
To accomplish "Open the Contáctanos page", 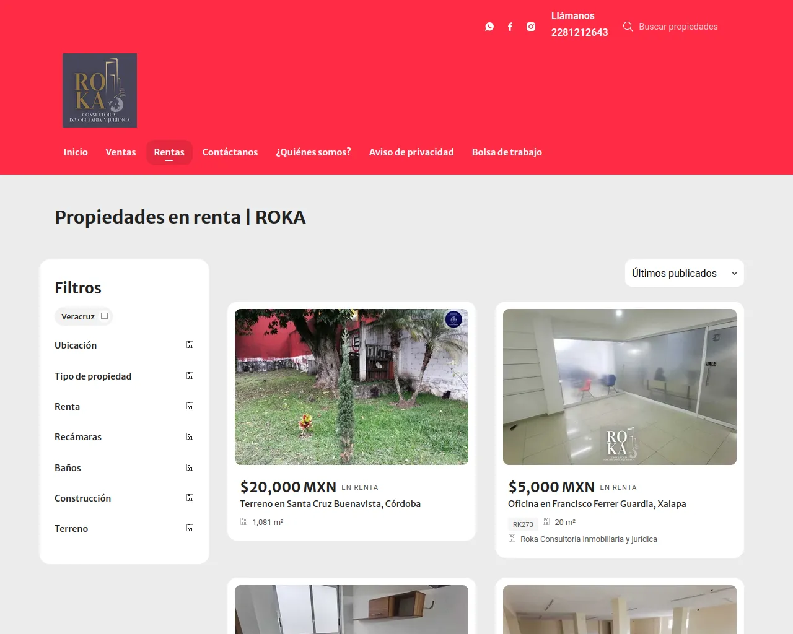I will tap(230, 152).
